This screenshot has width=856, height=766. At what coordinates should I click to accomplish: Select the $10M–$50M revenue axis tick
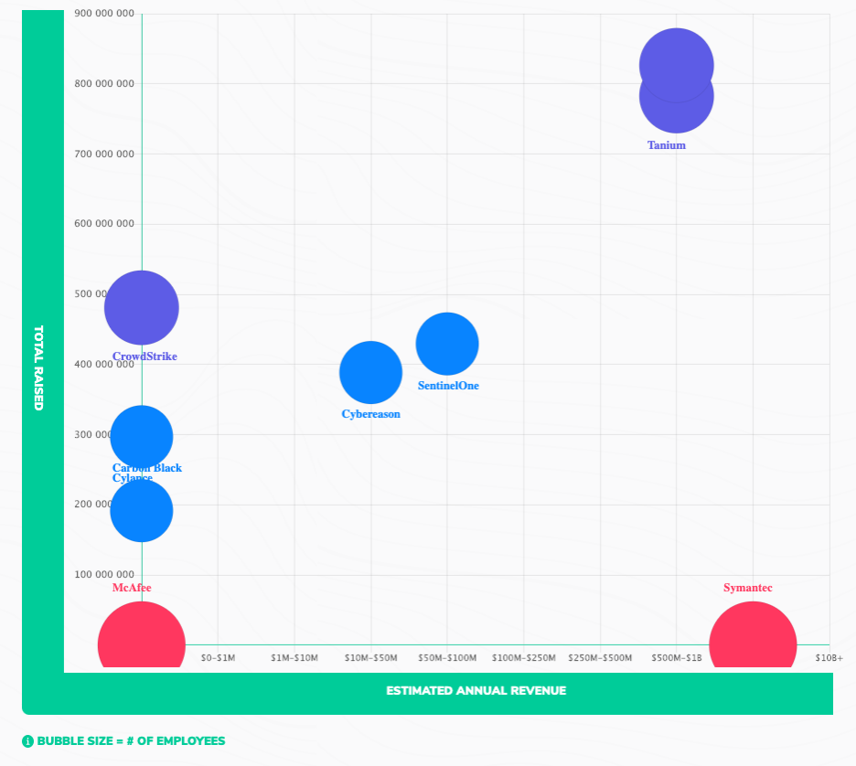370,658
